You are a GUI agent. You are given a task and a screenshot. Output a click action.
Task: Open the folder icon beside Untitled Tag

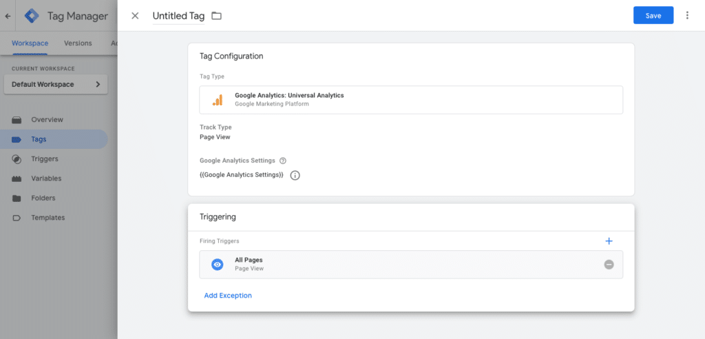coord(217,16)
